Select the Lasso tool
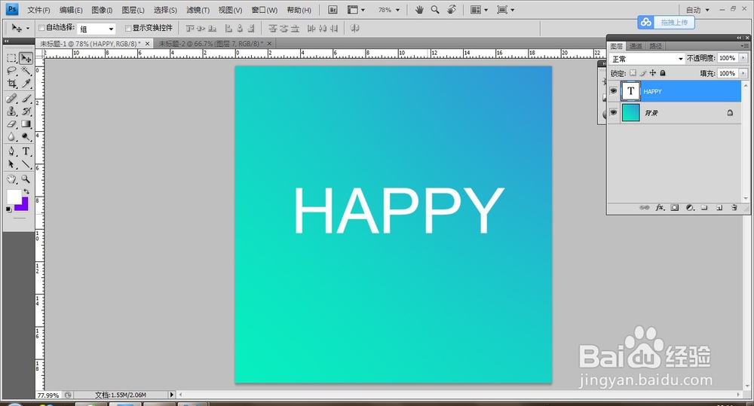Image resolution: width=754 pixels, height=406 pixels. point(11,71)
